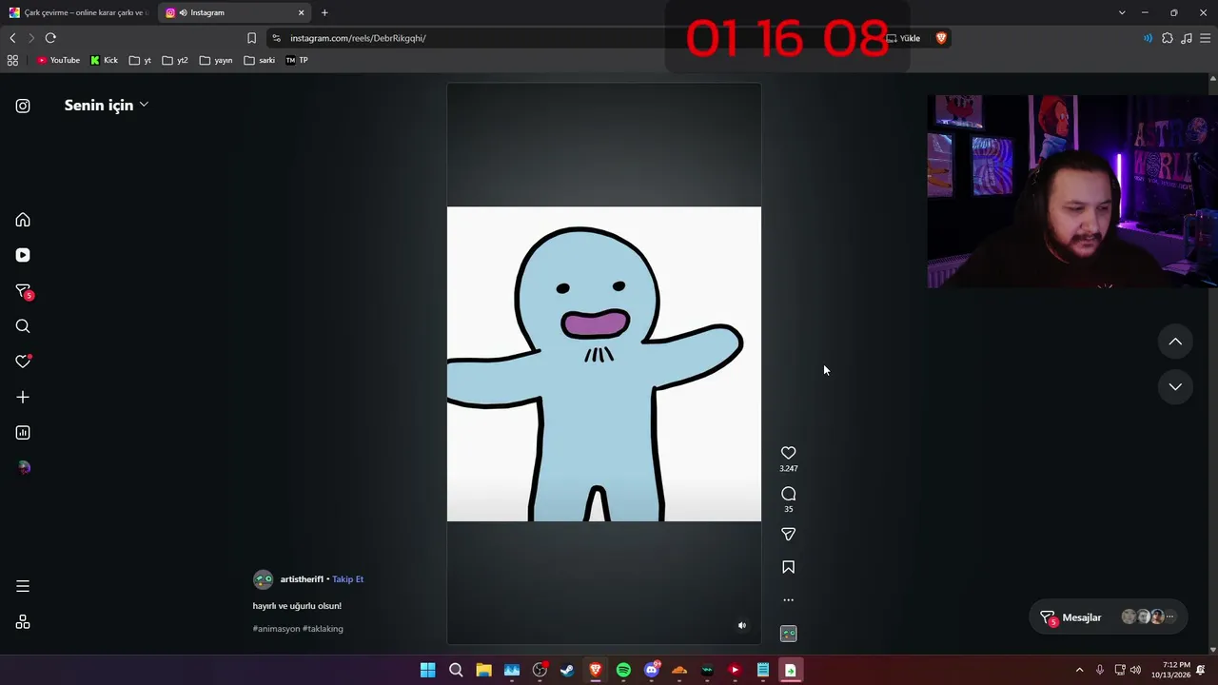Open the artistherif1 profile name
This screenshot has height=685, width=1218.
[302, 579]
